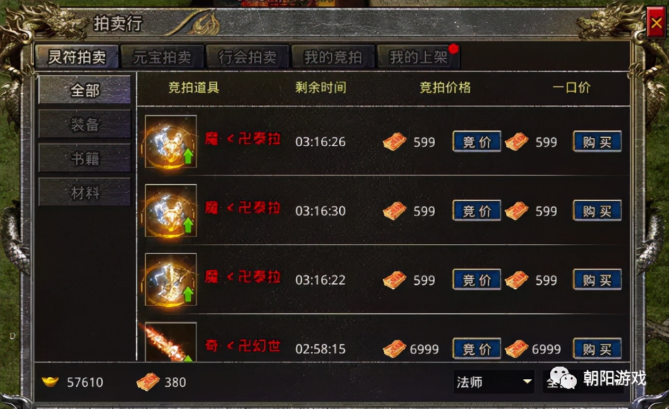Select the 材料 category filter
The image size is (669, 409).
pyautogui.click(x=85, y=192)
